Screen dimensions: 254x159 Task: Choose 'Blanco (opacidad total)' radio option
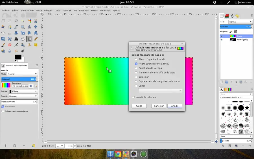(136, 59)
